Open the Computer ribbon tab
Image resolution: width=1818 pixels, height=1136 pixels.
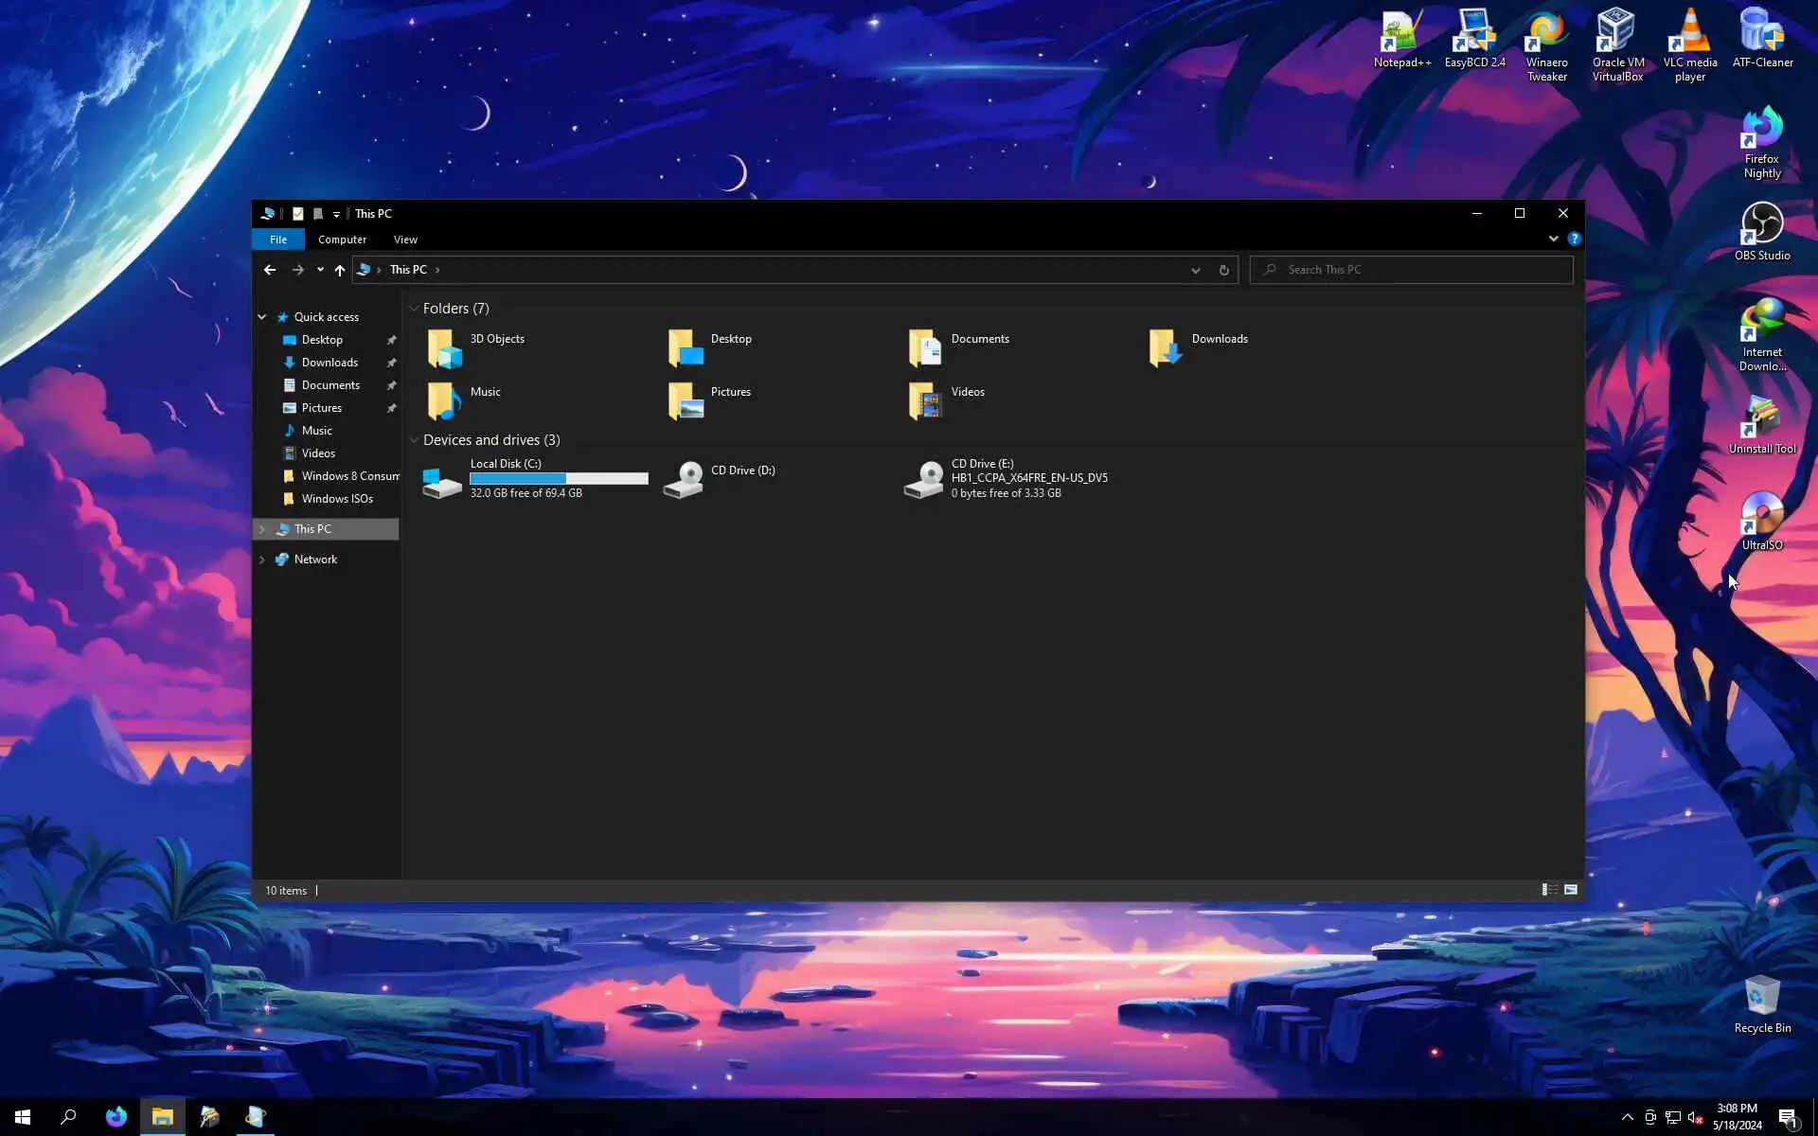tap(342, 240)
